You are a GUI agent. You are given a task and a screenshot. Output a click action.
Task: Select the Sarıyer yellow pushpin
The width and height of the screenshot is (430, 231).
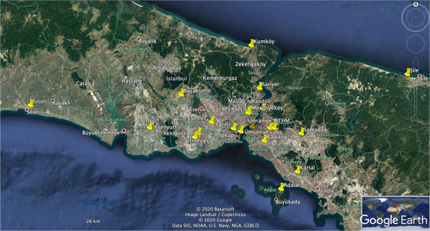pos(260,86)
